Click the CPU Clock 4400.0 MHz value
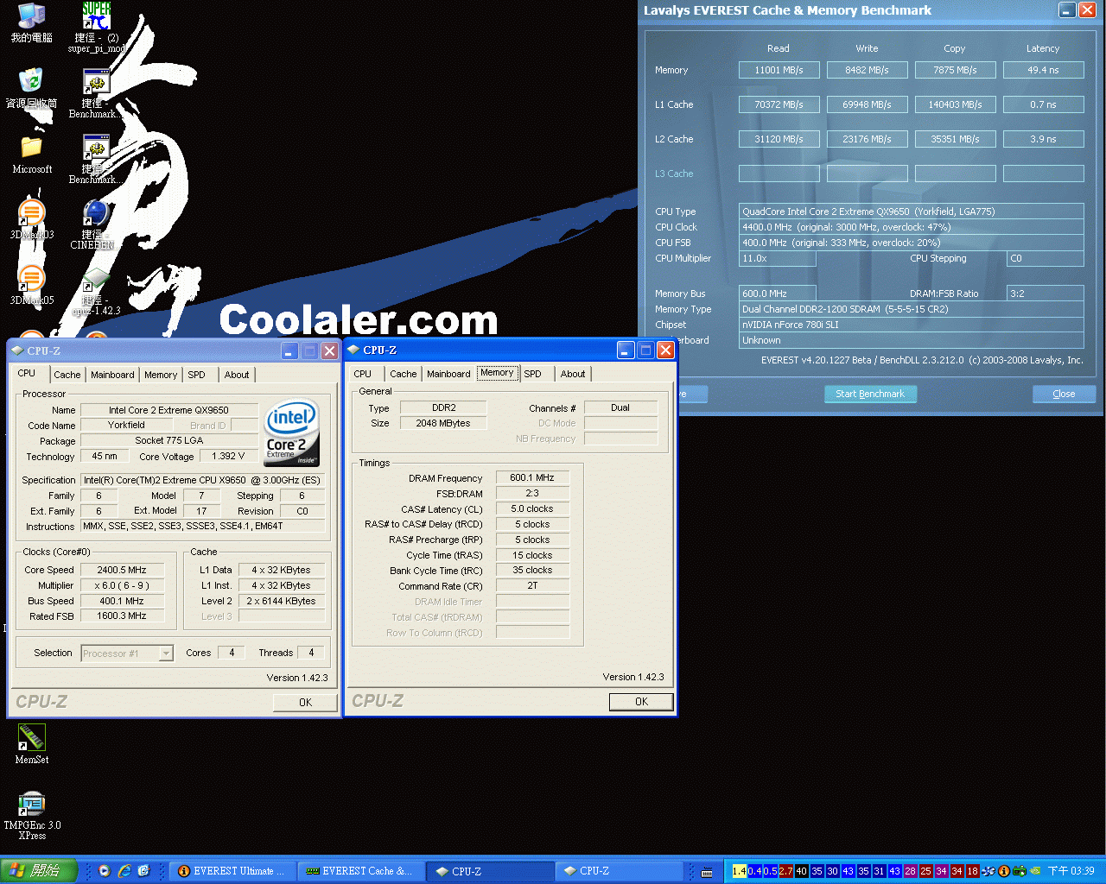This screenshot has height=884, width=1106. [x=912, y=227]
